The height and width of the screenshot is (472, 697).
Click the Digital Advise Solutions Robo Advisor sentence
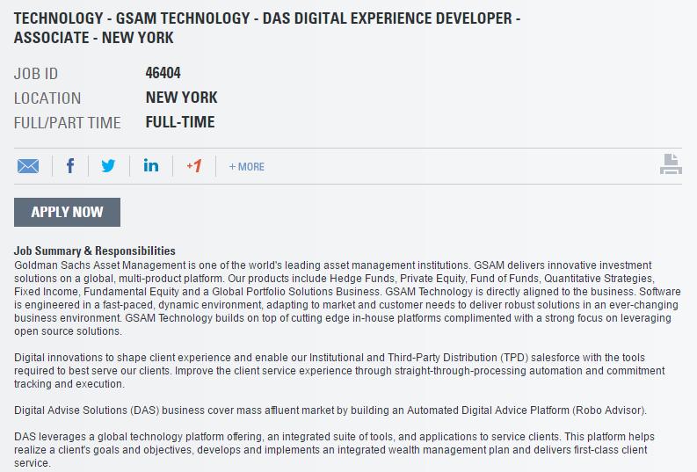[330, 410]
